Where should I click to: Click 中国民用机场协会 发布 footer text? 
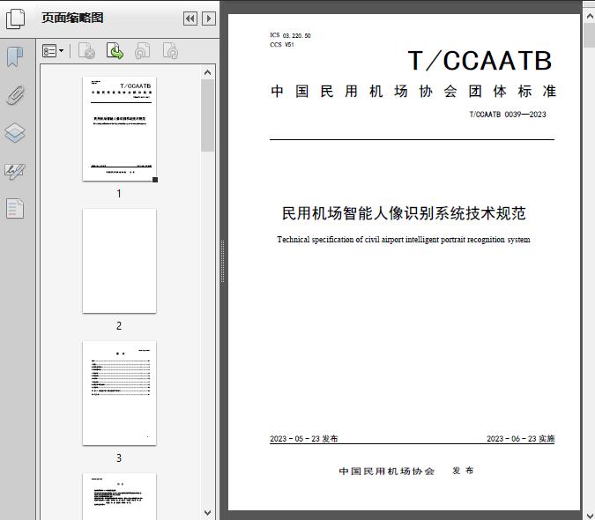point(406,471)
